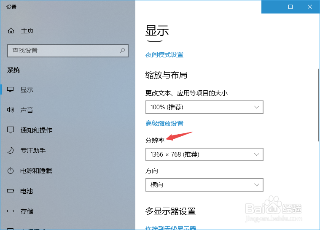Click the Battery (电池) icon

pyautogui.click(x=11, y=191)
